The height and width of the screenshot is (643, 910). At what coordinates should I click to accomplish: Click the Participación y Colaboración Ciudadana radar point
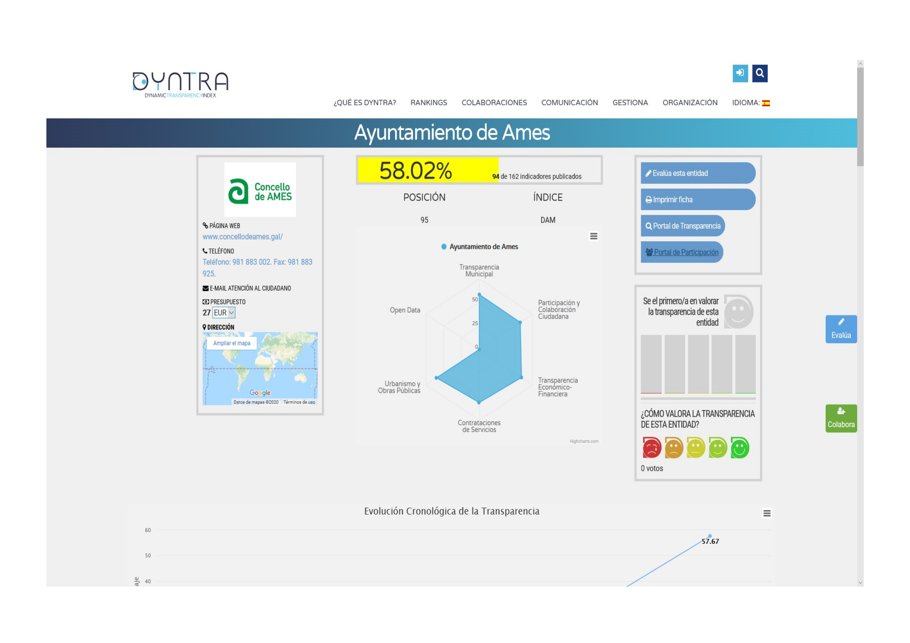(520, 323)
